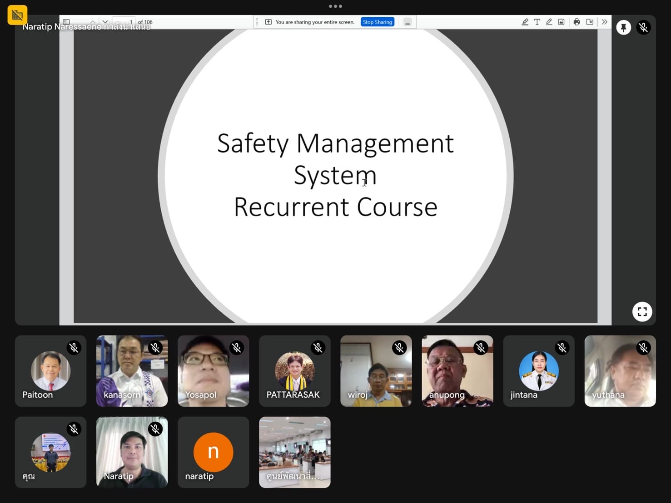Expand more tools with the double chevron
This screenshot has height=503, width=671.
(604, 22)
